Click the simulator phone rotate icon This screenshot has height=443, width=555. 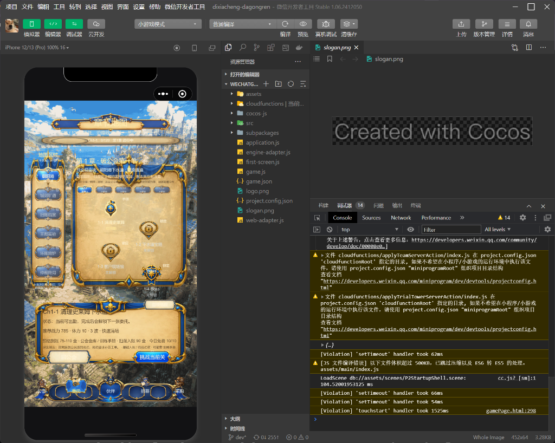[195, 48]
